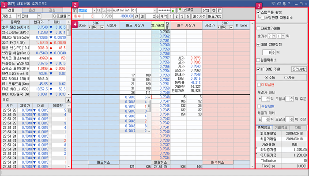Image resolution: width=309 pixels, height=176 pixels.
Task: Open the STOP +10틱 dropdown in sell column
Action: click(102, 27)
